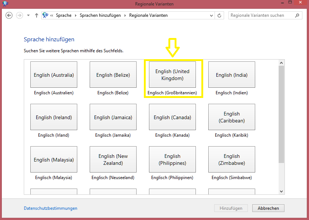This screenshot has width=309, height=220.
Task: Select the English (Zimbabwe) tile
Action: pos(232,159)
